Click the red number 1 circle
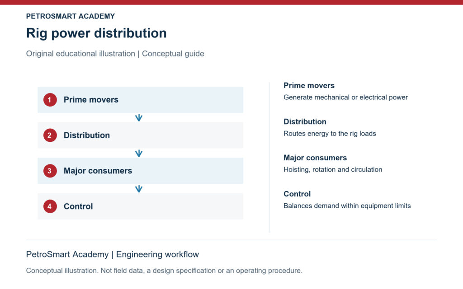 click(50, 100)
